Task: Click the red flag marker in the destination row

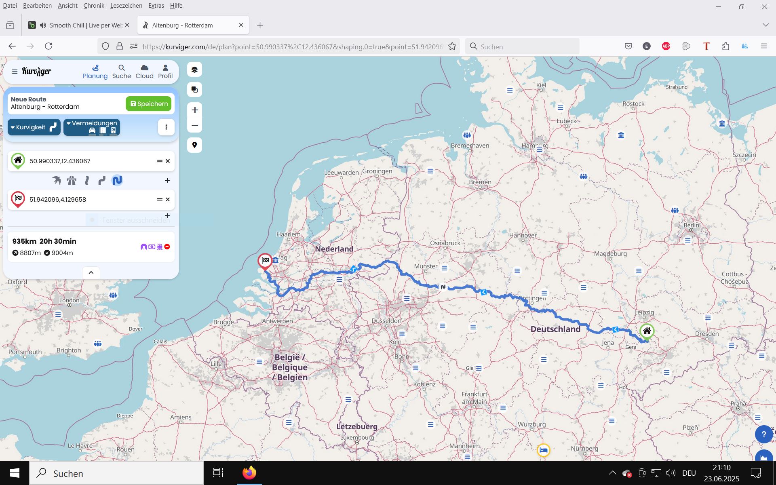Action: pos(18,199)
